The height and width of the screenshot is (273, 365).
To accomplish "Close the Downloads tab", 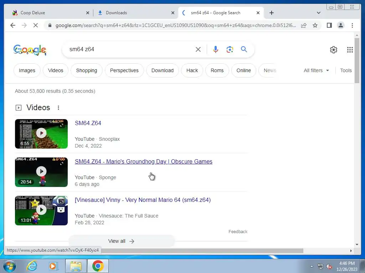I will point(173,13).
